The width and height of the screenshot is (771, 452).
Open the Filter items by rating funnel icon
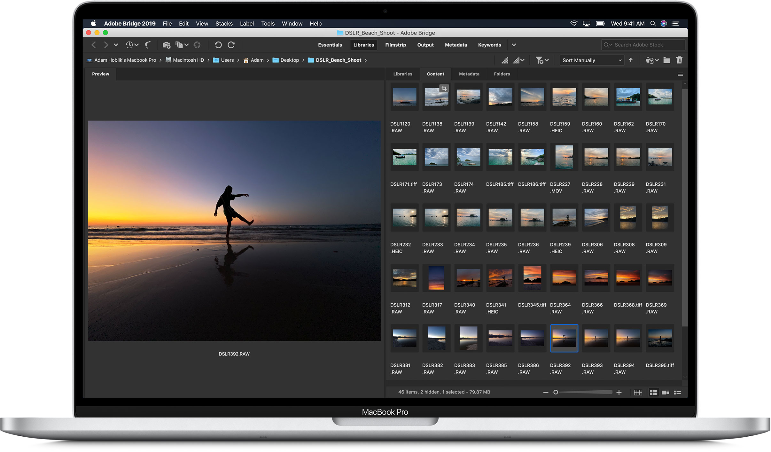(x=540, y=60)
